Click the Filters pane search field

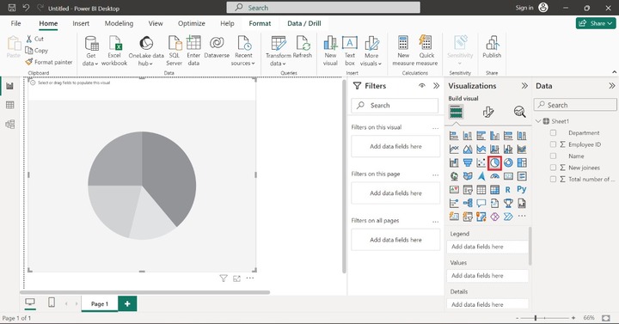coord(395,106)
